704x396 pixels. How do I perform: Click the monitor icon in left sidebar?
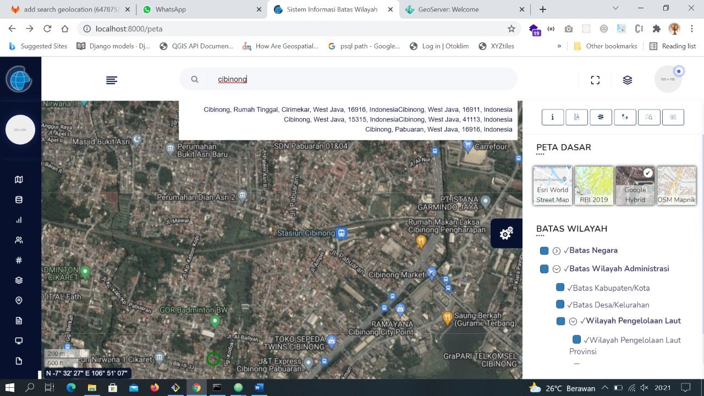19,340
